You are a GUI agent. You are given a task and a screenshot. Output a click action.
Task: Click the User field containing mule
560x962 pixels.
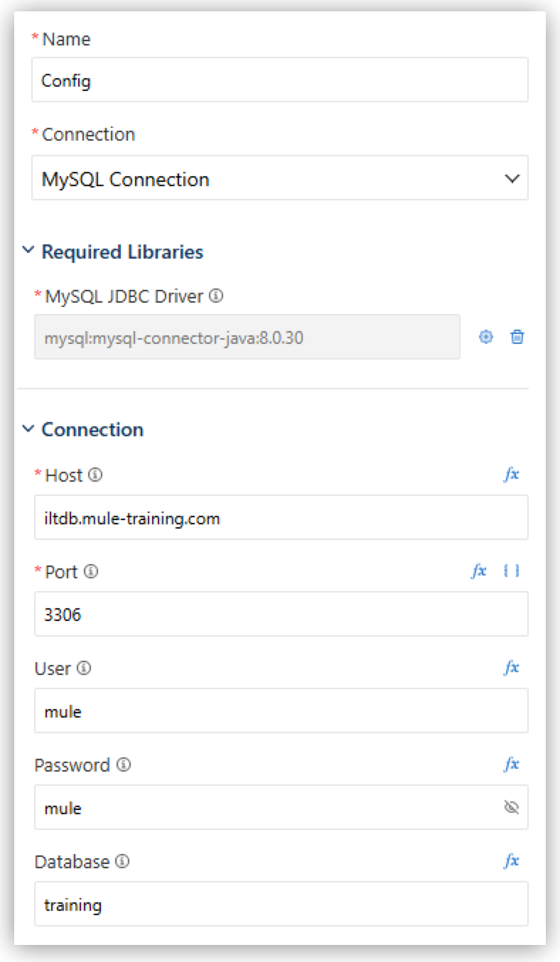click(x=281, y=711)
